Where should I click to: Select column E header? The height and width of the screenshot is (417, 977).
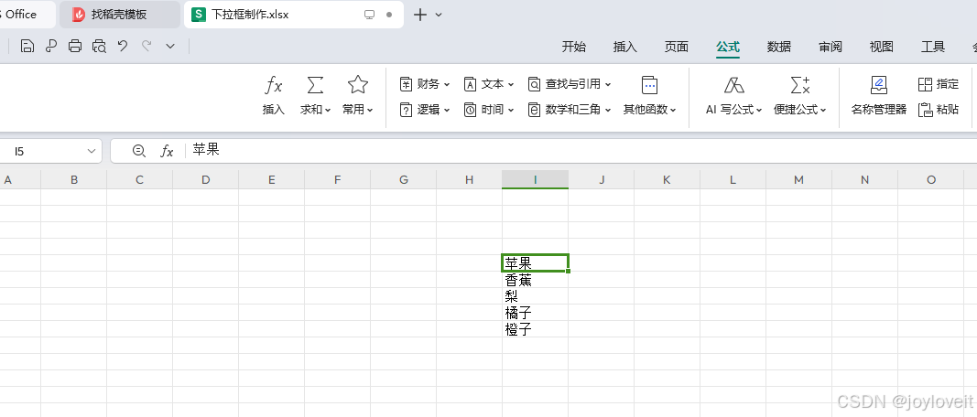point(272,180)
